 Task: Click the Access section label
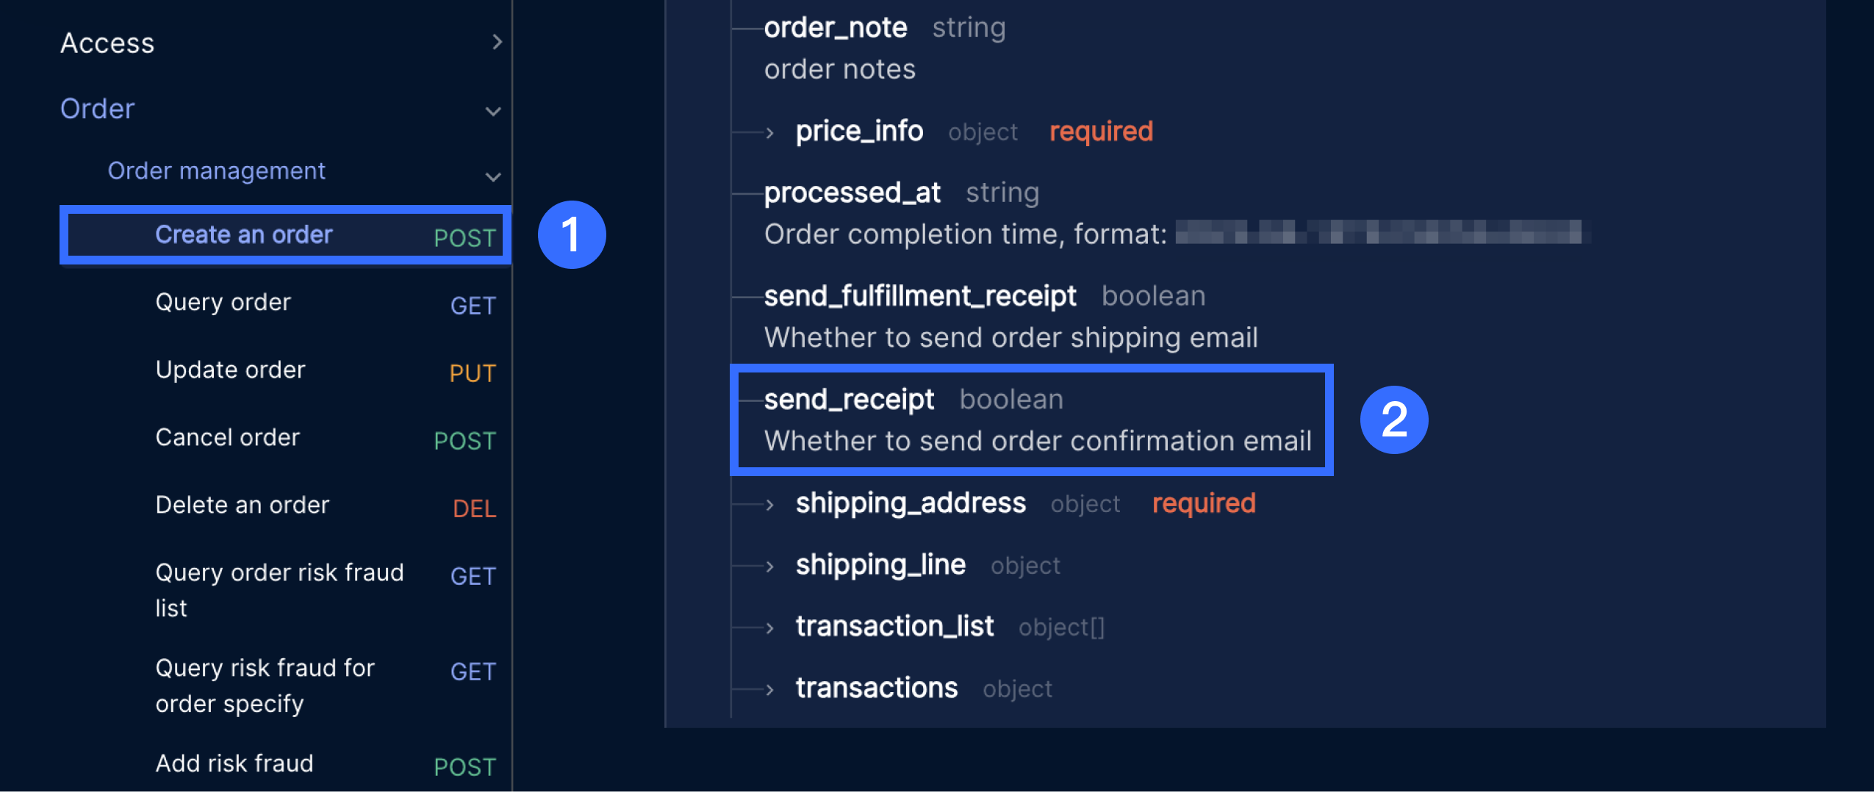click(x=107, y=43)
